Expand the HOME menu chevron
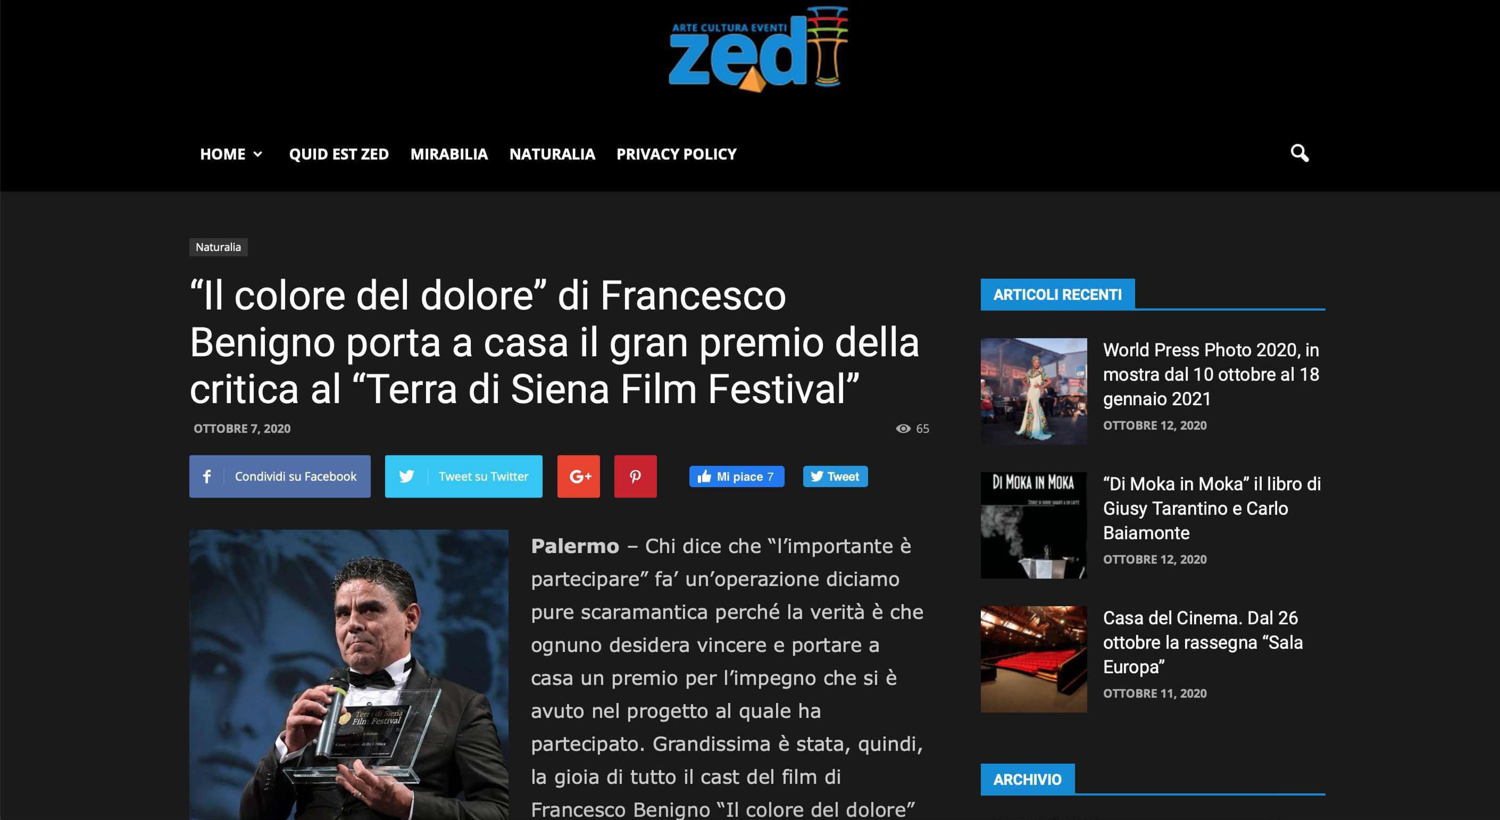This screenshot has height=820, width=1500. coord(258,154)
